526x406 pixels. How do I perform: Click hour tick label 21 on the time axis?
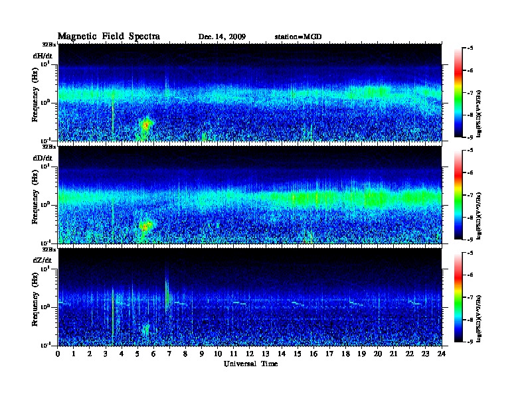(x=393, y=354)
